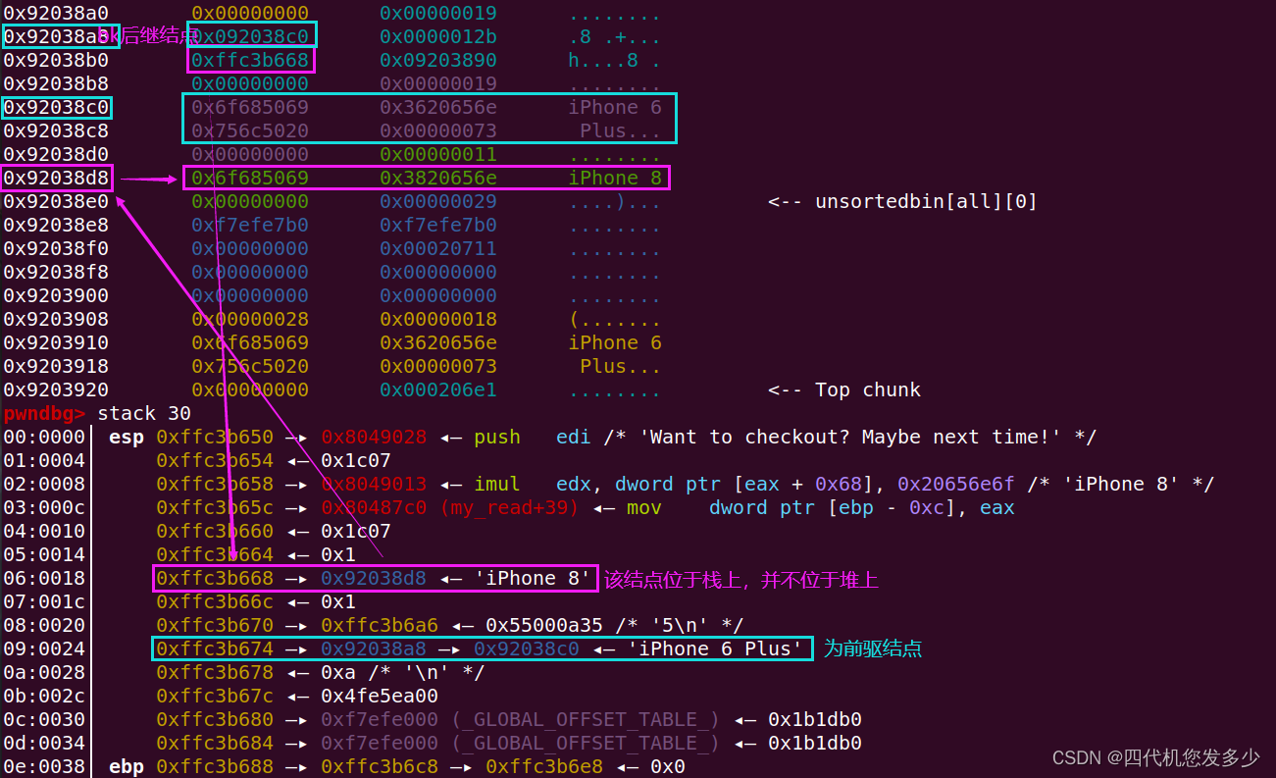Click stack address 0xffc3b66c
This screenshot has height=778, width=1276.
point(215,601)
